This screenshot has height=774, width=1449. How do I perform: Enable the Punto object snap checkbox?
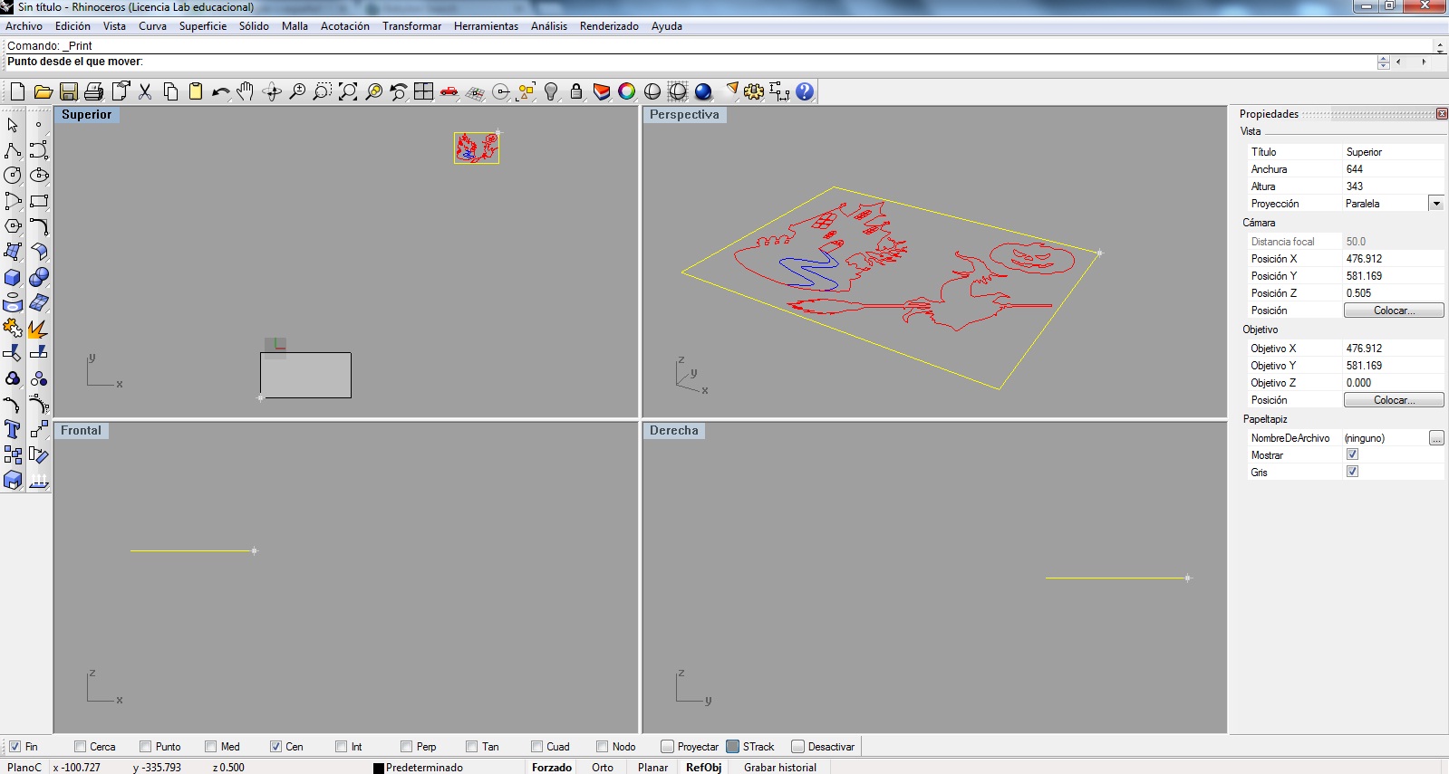[145, 747]
